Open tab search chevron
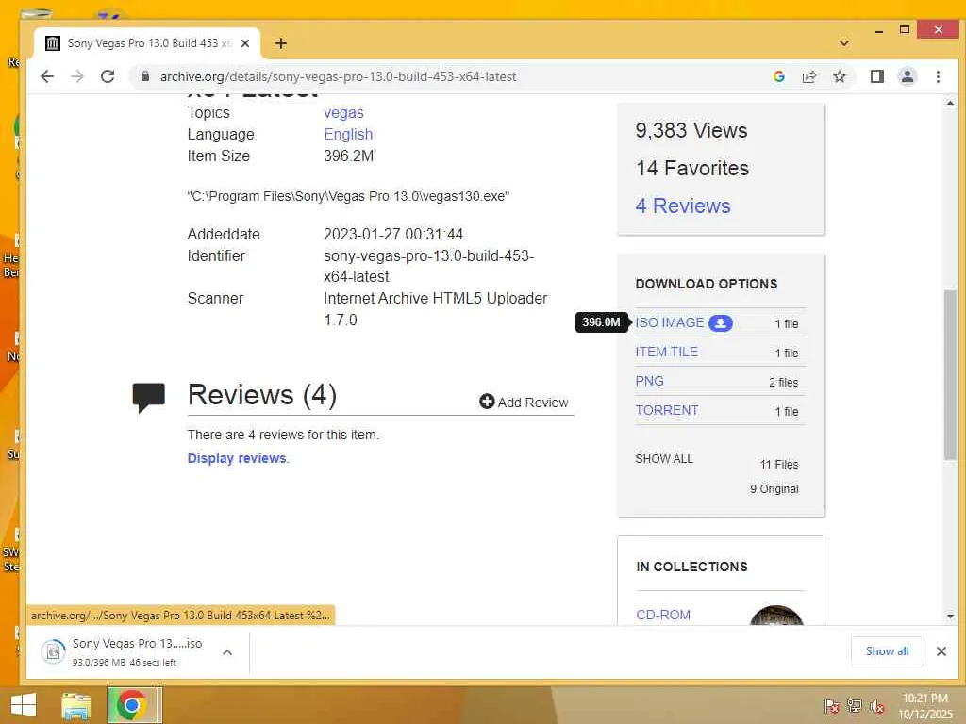 click(844, 43)
